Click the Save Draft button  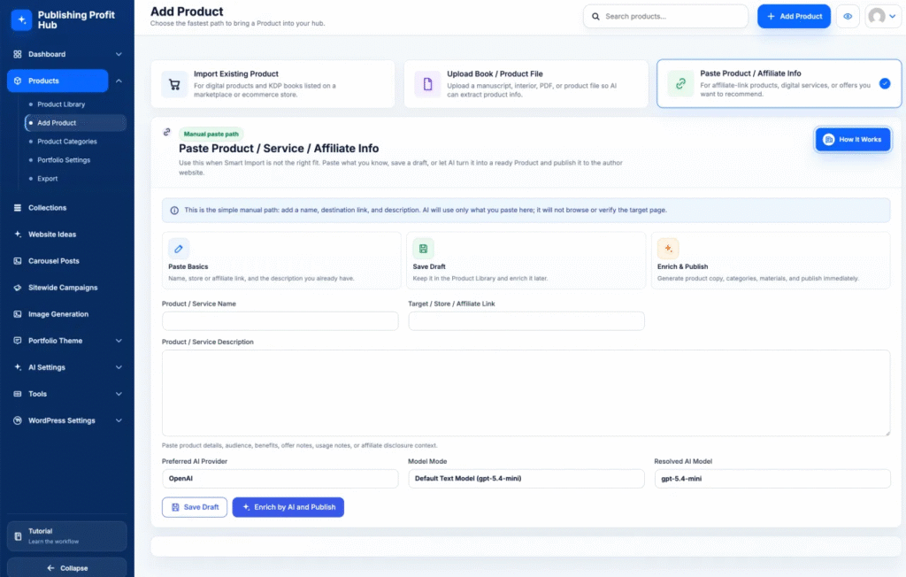(195, 507)
